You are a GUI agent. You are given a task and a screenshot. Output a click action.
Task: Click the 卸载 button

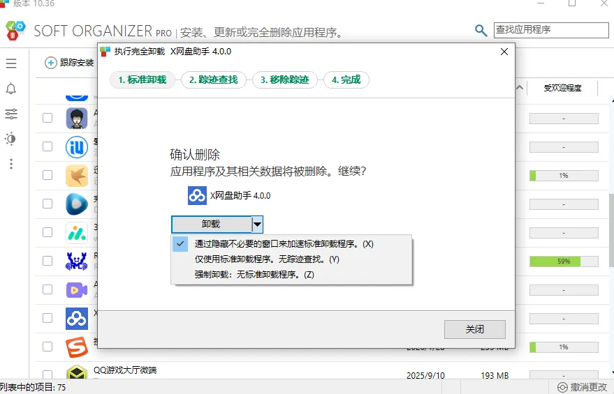pyautogui.click(x=212, y=225)
